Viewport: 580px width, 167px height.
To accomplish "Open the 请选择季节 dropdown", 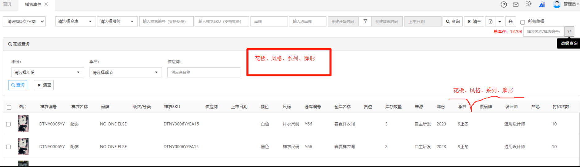I will (125, 72).
